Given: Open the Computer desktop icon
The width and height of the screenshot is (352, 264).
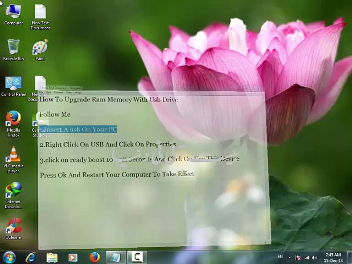Looking at the screenshot, I should [x=13, y=15].
